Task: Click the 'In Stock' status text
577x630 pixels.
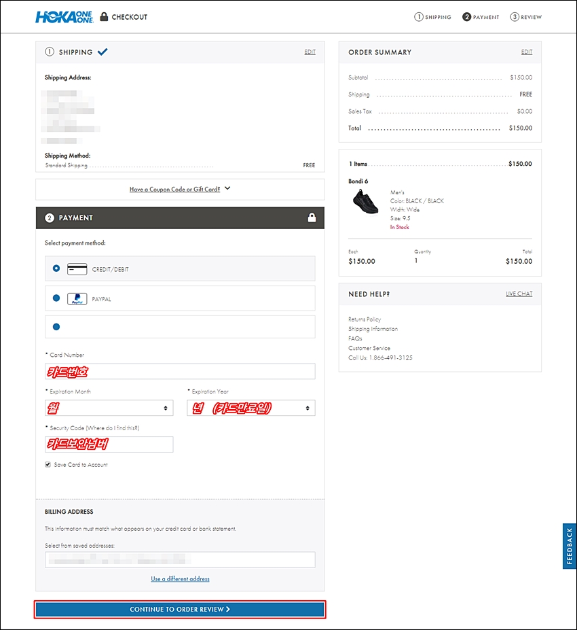Action: pos(400,227)
